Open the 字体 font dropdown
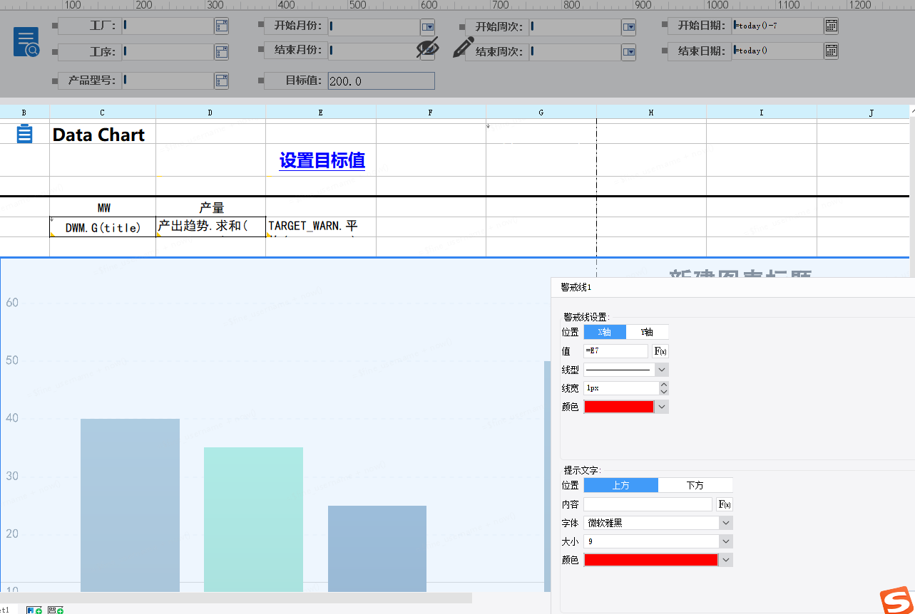Image resolution: width=915 pixels, height=614 pixels. [726, 523]
